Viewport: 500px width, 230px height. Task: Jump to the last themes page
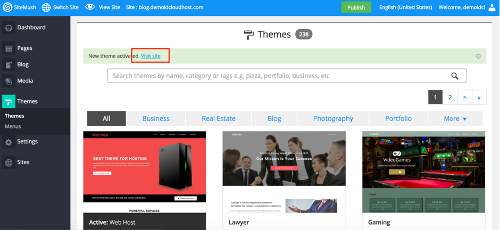coord(479,97)
